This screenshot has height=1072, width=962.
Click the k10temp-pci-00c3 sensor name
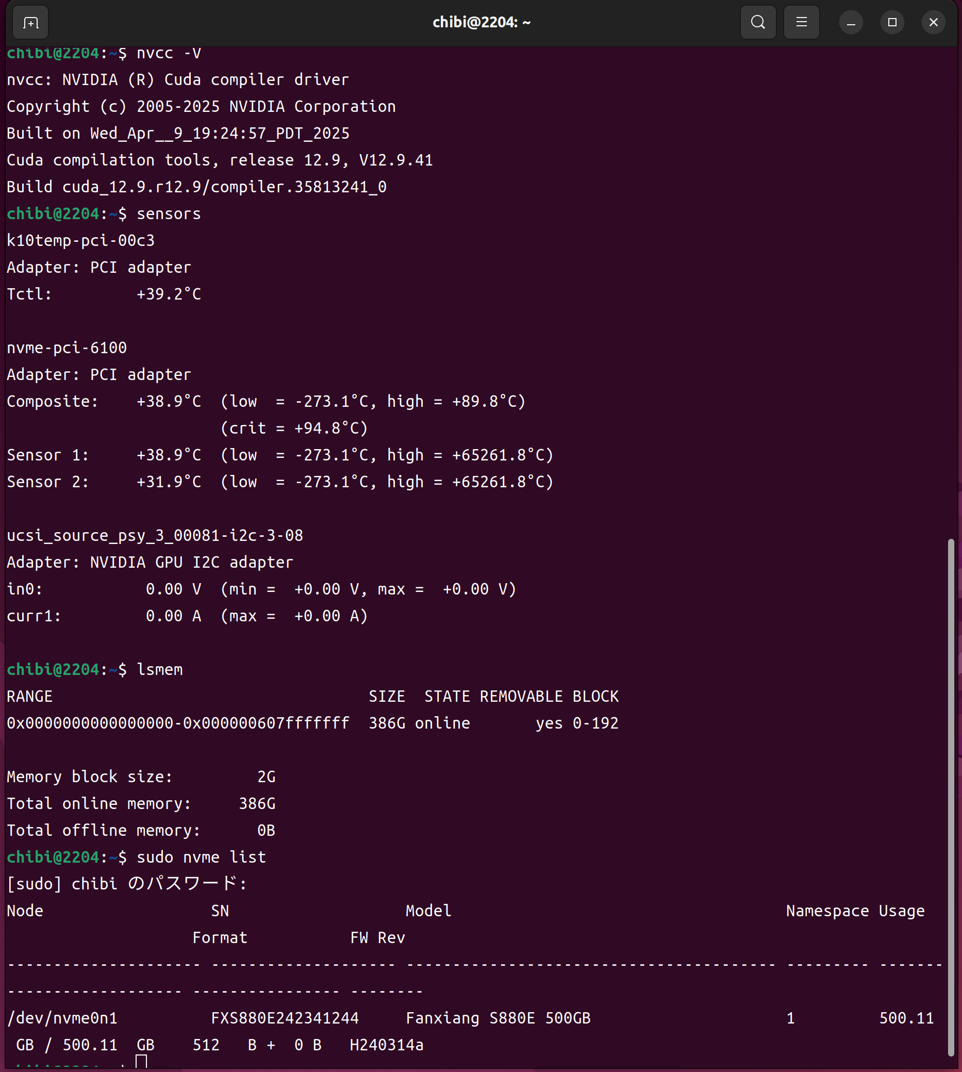[x=81, y=241]
